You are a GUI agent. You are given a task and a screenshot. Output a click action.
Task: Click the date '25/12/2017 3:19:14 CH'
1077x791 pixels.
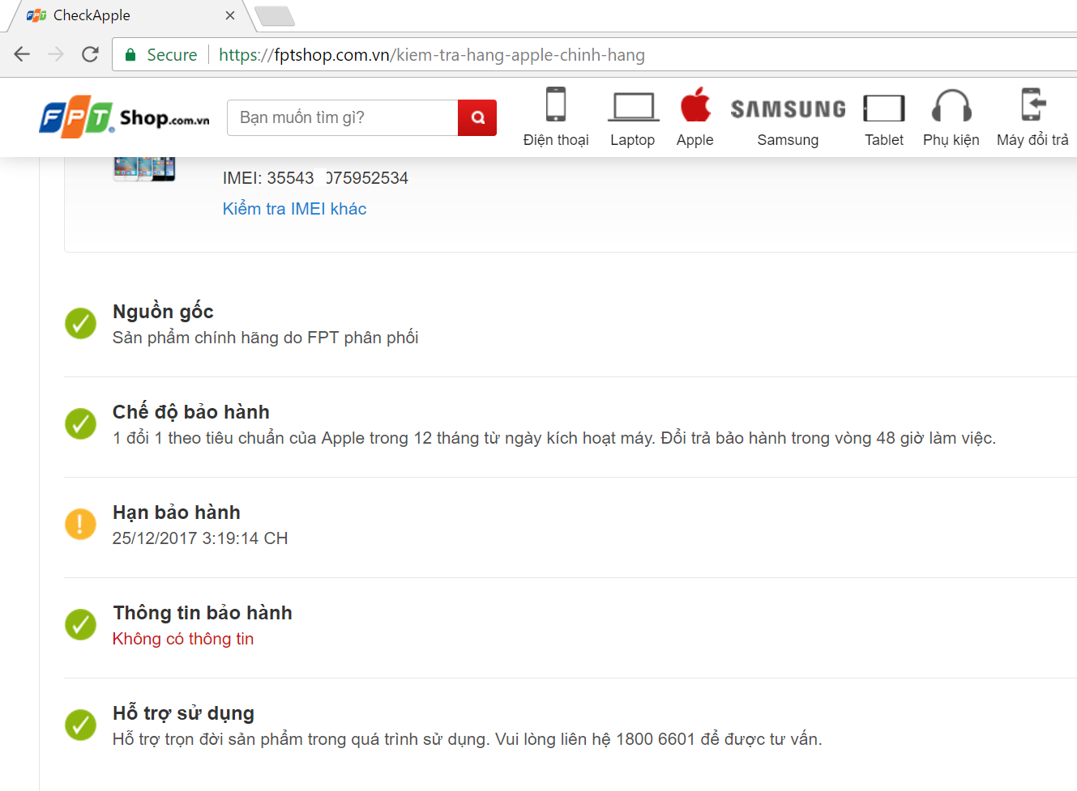(x=200, y=538)
